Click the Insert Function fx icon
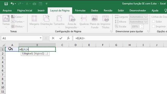 click(68, 38)
